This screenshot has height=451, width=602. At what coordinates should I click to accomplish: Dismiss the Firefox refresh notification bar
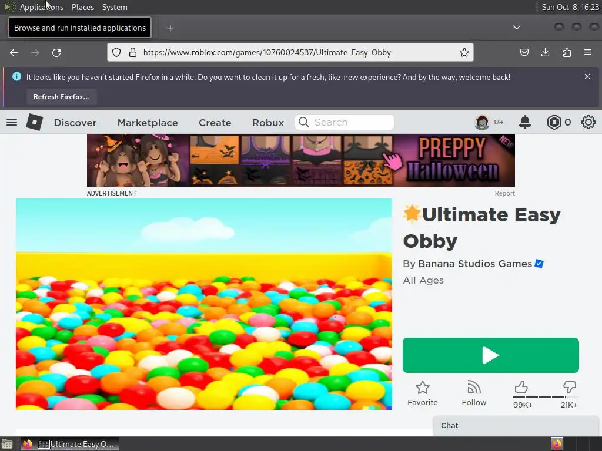pyautogui.click(x=587, y=76)
